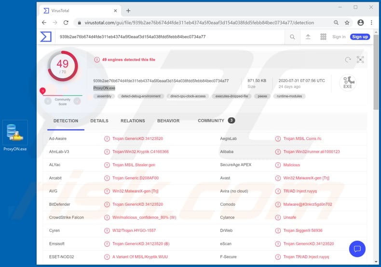381x267 pixels.
Task: Open the COMMUNITY tab
Action: [x=216, y=121]
